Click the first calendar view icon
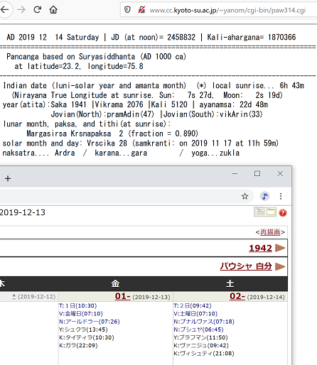 coord(259,212)
